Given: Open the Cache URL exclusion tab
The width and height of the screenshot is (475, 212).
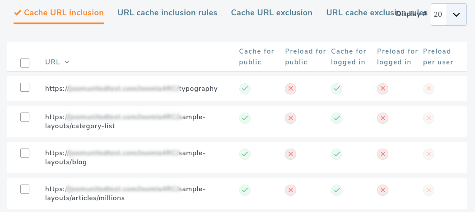Looking at the screenshot, I should coord(271,13).
